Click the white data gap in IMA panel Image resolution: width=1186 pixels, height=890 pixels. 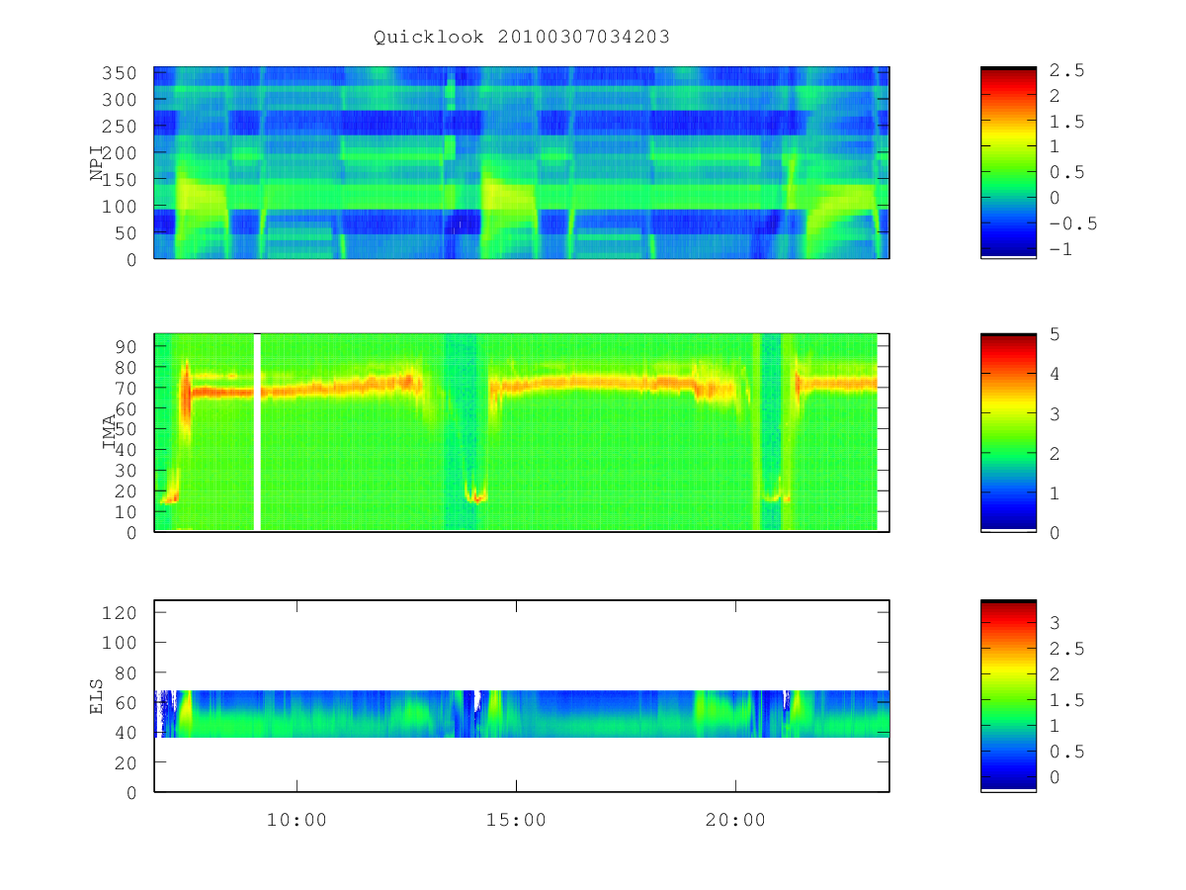coord(258,433)
